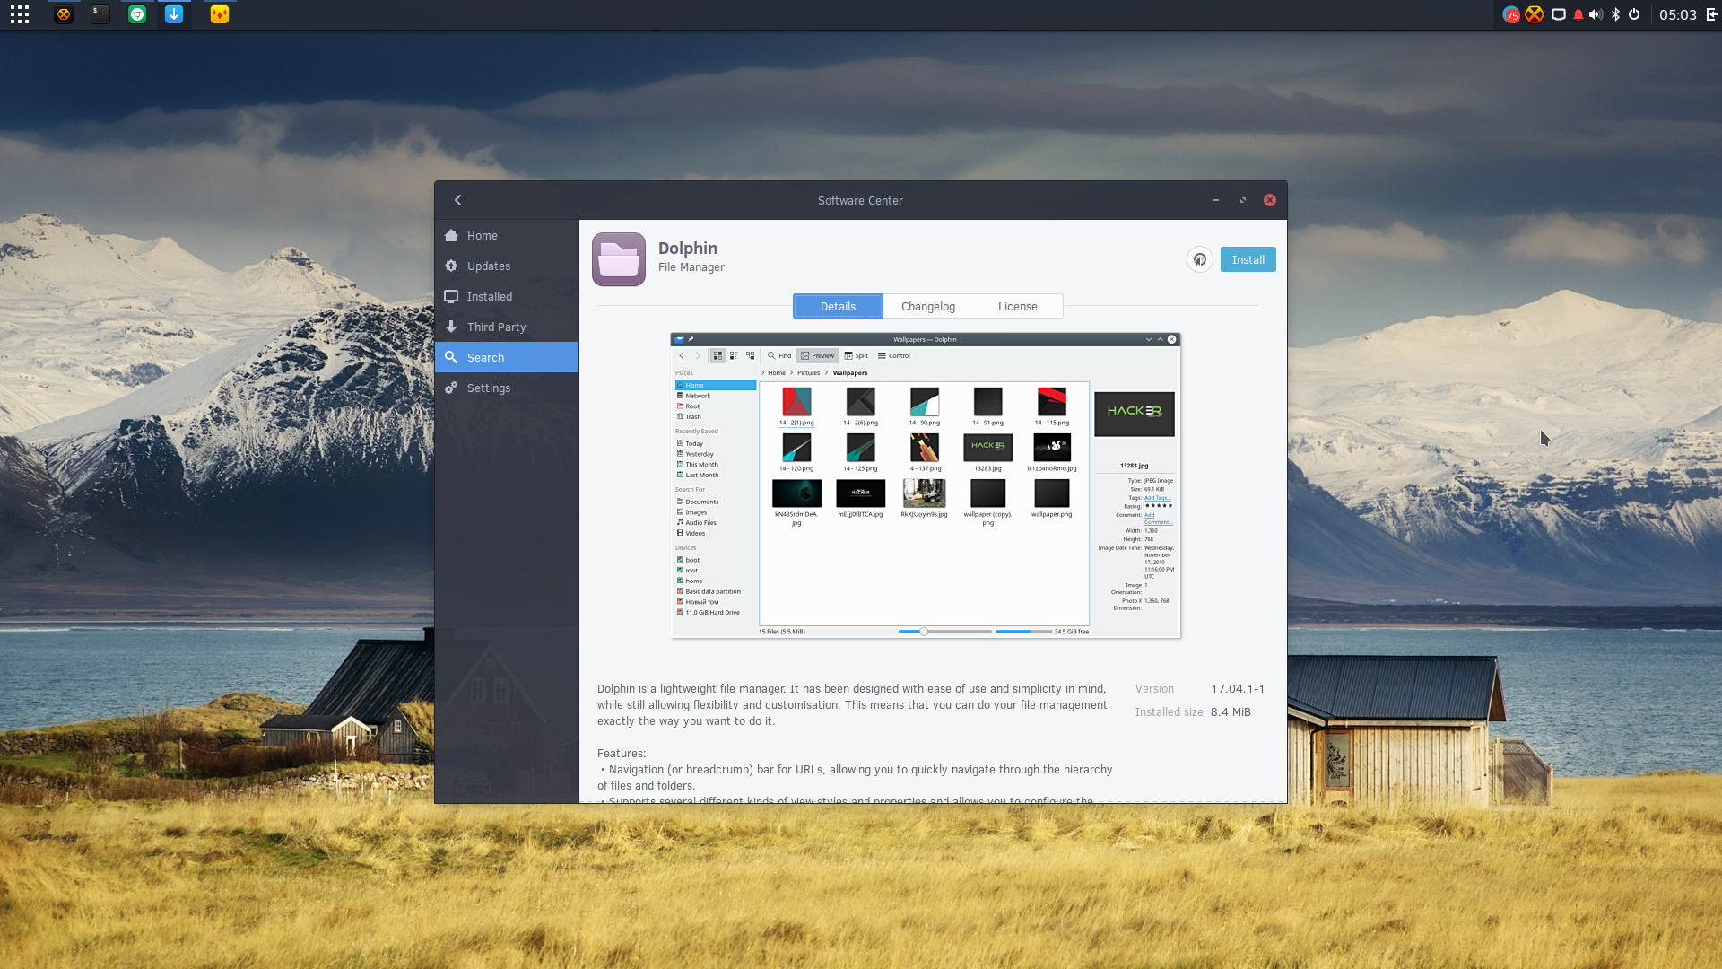The image size is (1722, 969).
Task: Click the version value 17.04.1-1
Action: click(x=1238, y=689)
